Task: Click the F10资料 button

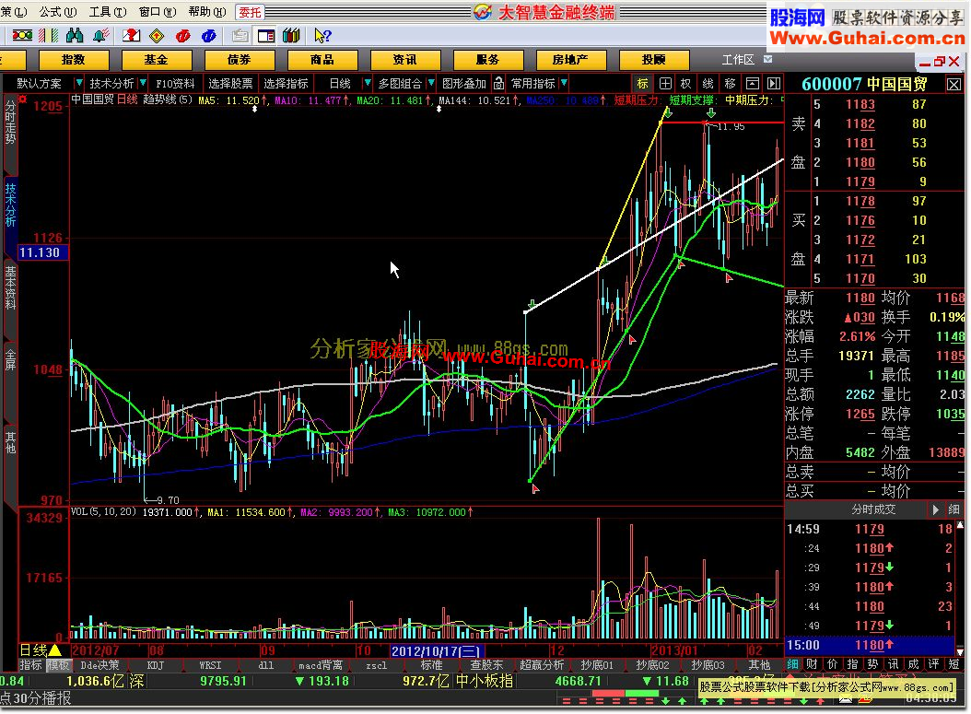Action: tap(175, 83)
